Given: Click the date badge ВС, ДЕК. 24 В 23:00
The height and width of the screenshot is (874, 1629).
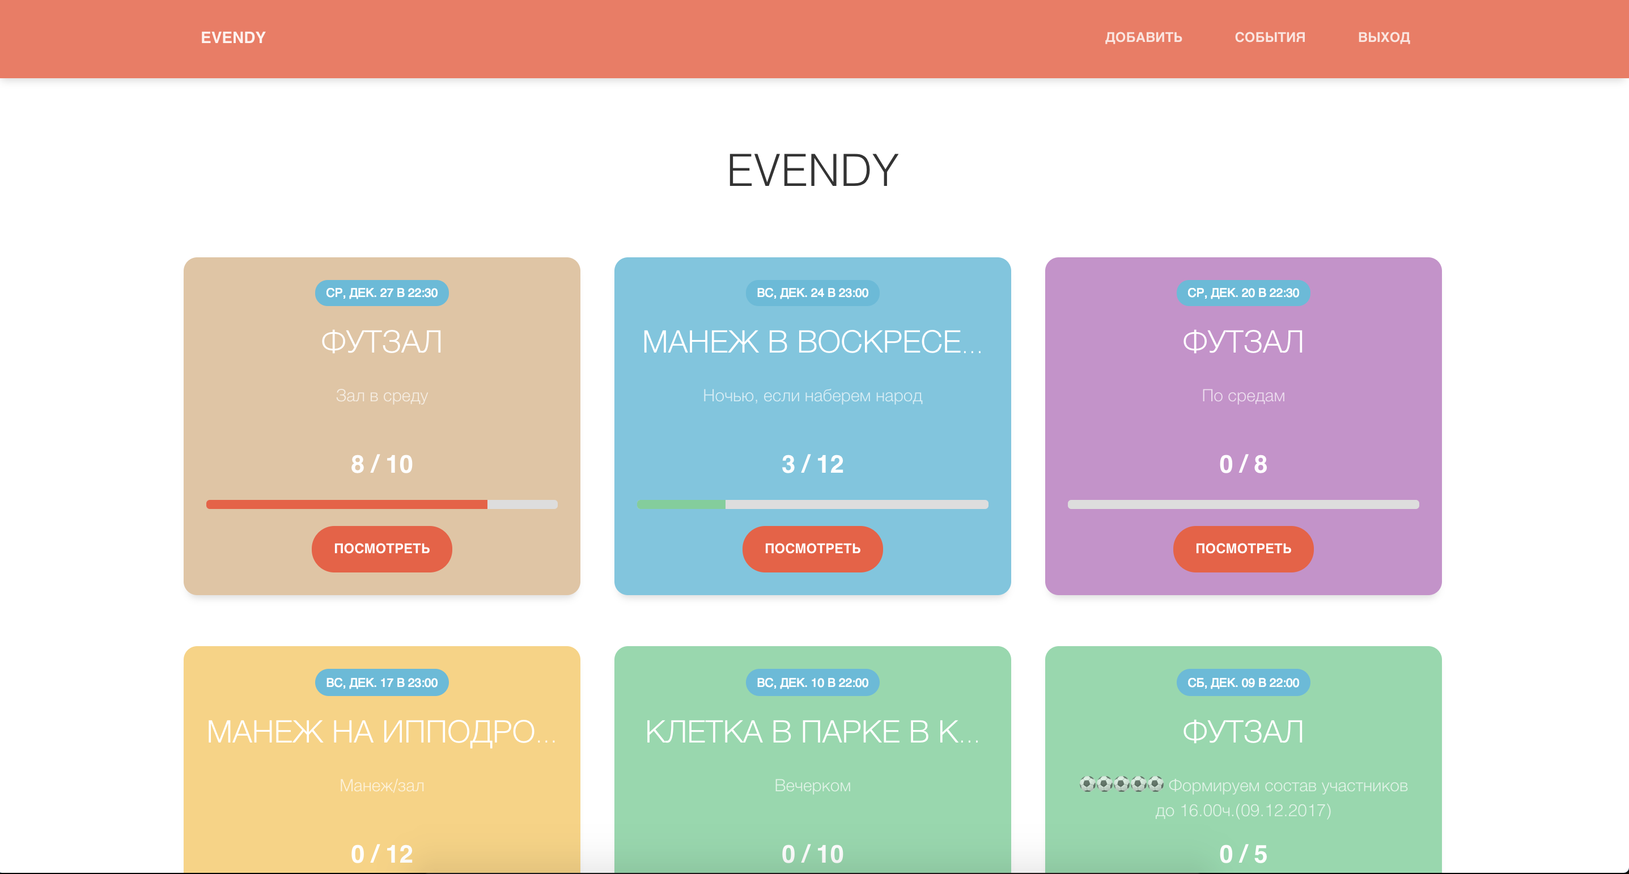Looking at the screenshot, I should pyautogui.click(x=812, y=293).
